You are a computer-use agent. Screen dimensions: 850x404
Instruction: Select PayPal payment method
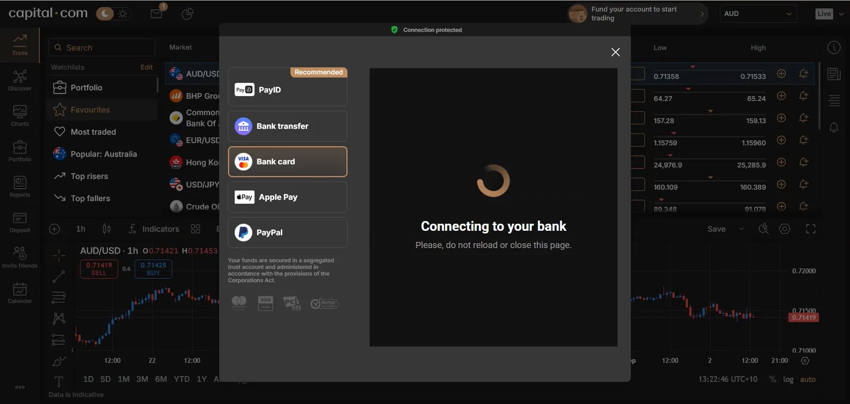287,232
